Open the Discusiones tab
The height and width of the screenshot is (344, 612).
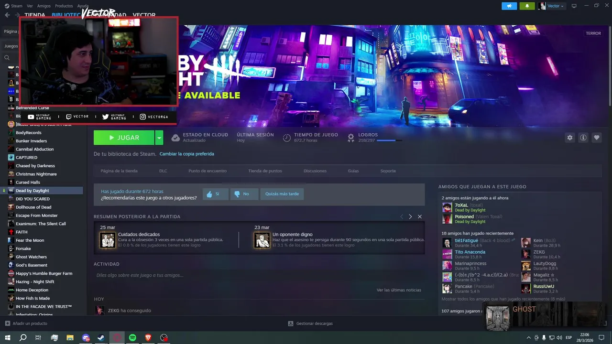pos(315,171)
